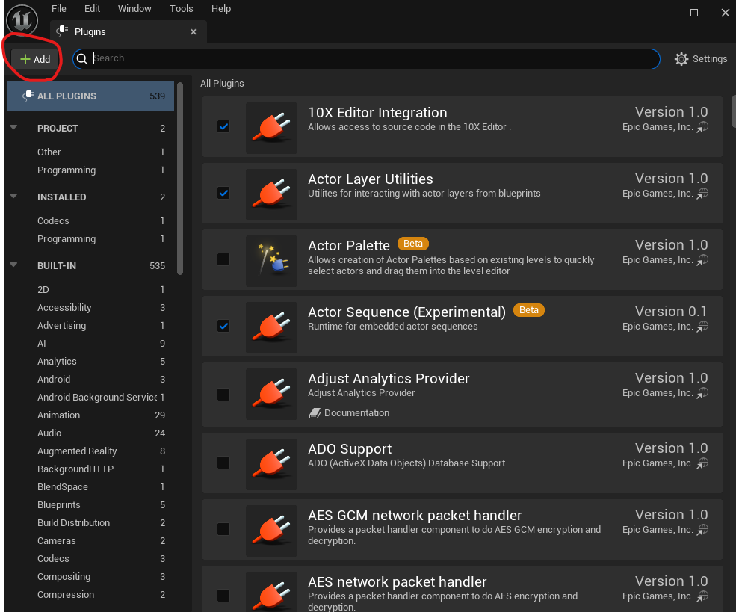Viewport: 736px width, 612px height.
Task: Uncheck the Actor Layer Utilities plugin
Action: tap(223, 193)
